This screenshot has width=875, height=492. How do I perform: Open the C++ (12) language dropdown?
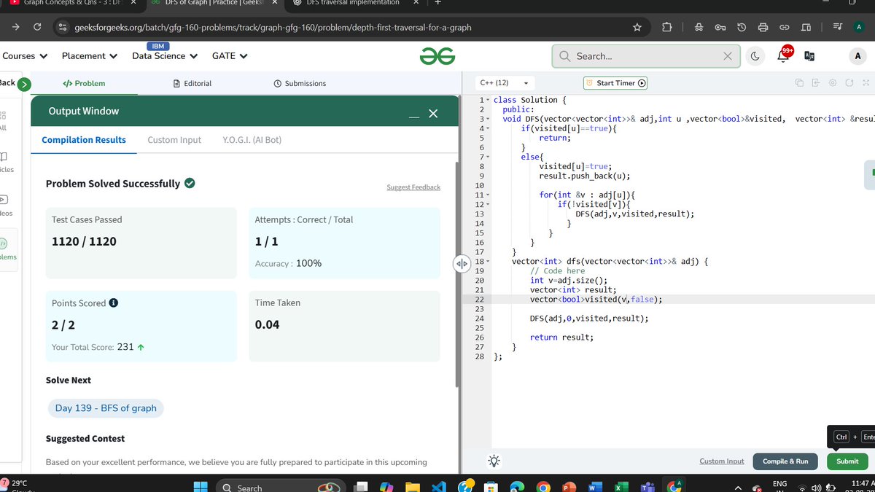click(505, 83)
